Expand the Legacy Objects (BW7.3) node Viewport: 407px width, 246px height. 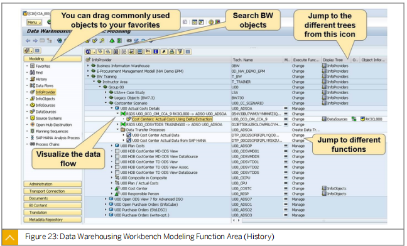click(x=106, y=98)
